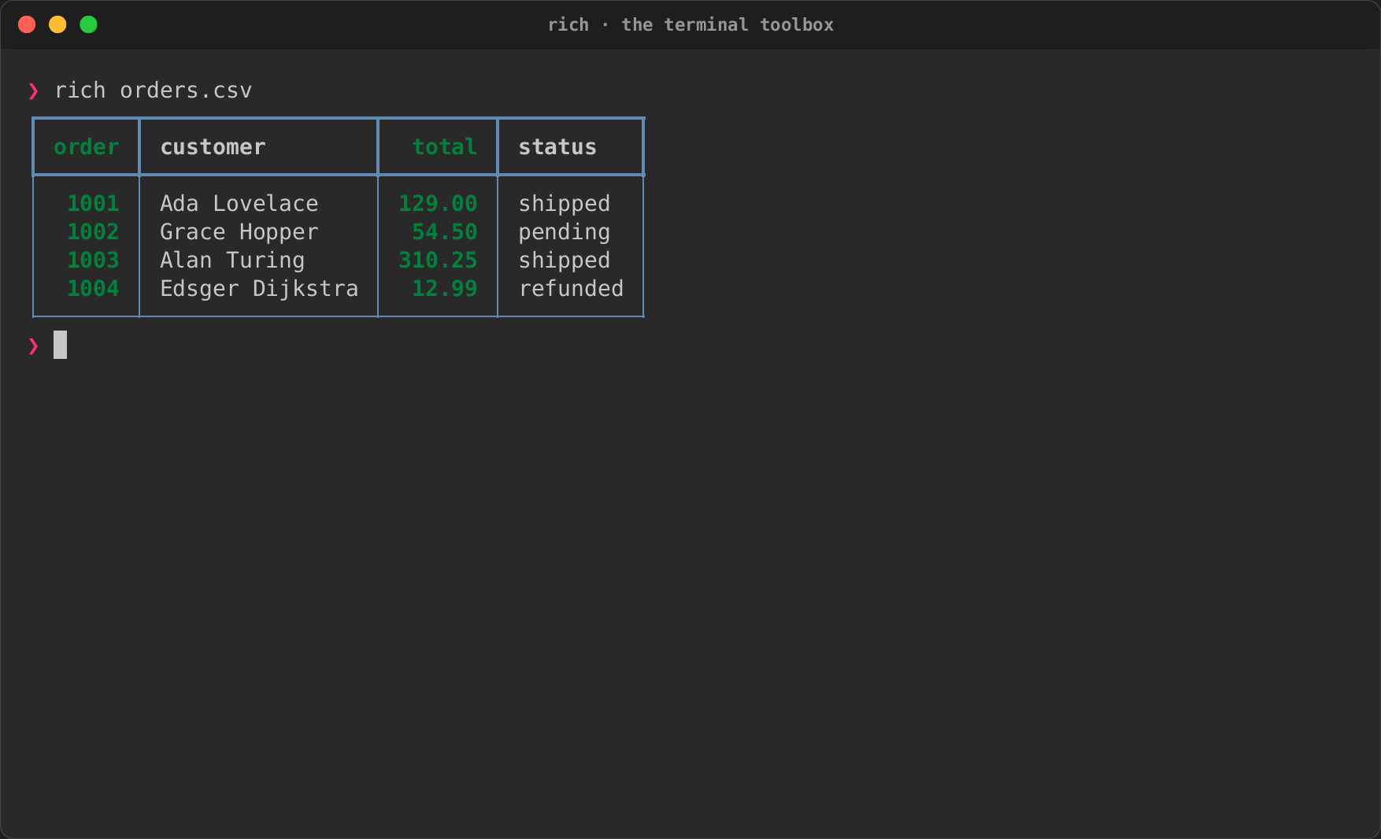
Task: Click customer name 'Ada Lovelace'
Action: [x=239, y=203]
